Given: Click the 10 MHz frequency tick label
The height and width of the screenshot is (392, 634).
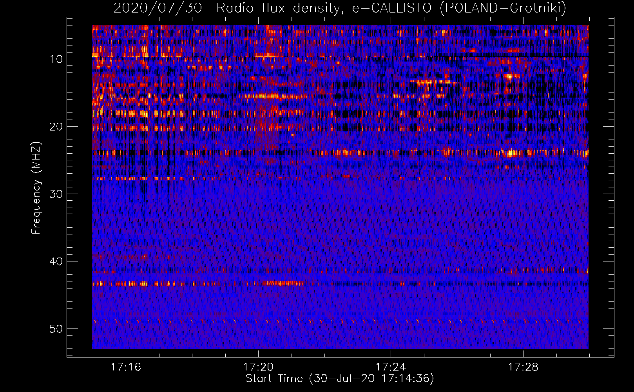Looking at the screenshot, I should [x=56, y=59].
